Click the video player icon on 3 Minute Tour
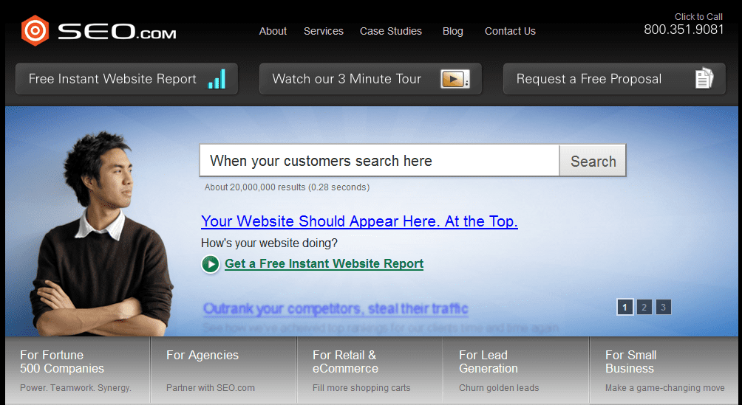The image size is (742, 405). (x=455, y=79)
